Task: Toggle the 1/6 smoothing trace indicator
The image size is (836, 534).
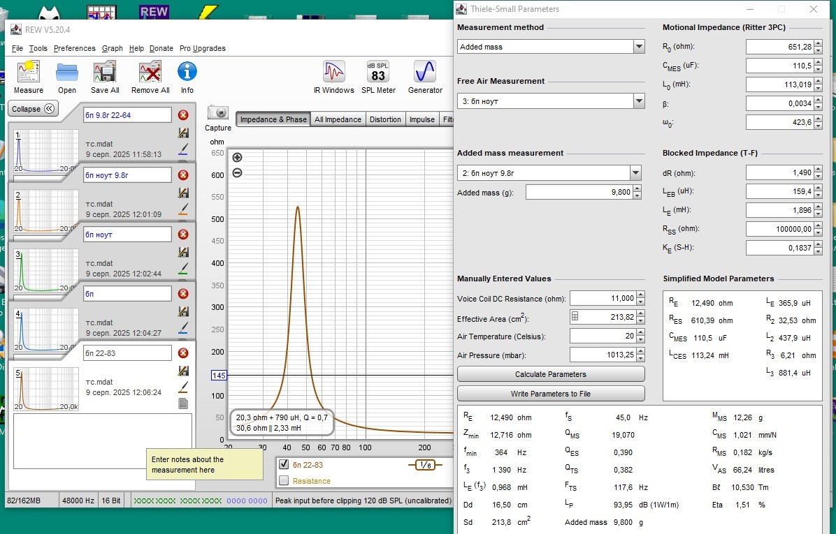Action: pos(424,465)
